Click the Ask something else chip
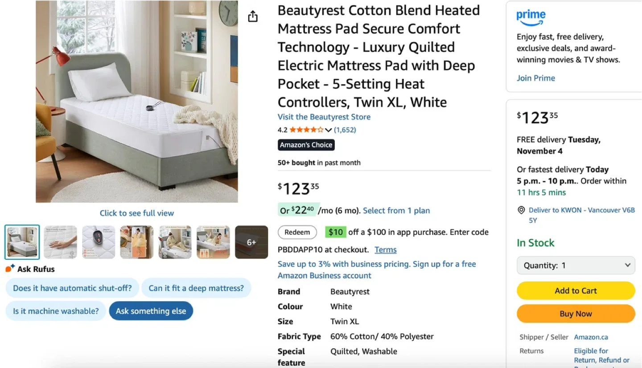This screenshot has height=368, width=642. (151, 311)
